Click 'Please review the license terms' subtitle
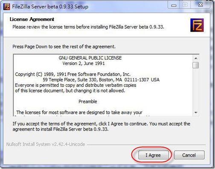 point(88,27)
